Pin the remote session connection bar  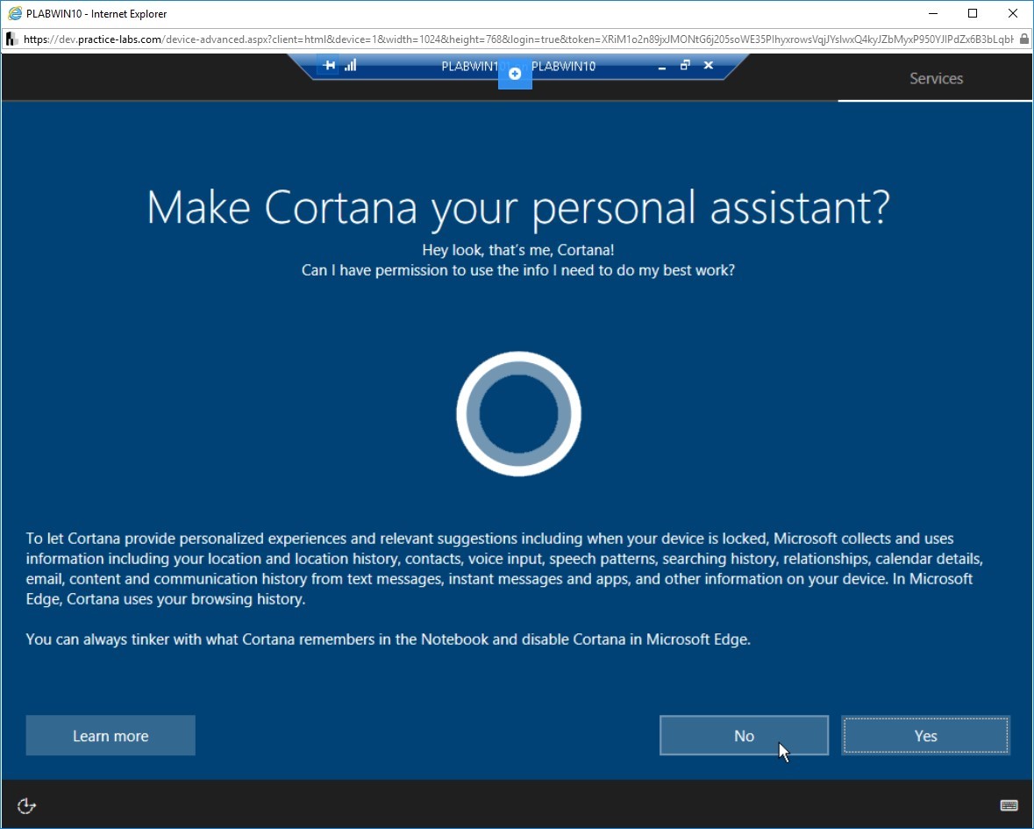328,65
